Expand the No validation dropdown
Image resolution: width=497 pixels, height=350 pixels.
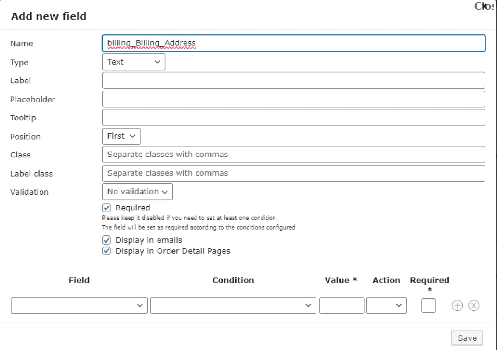pos(137,191)
